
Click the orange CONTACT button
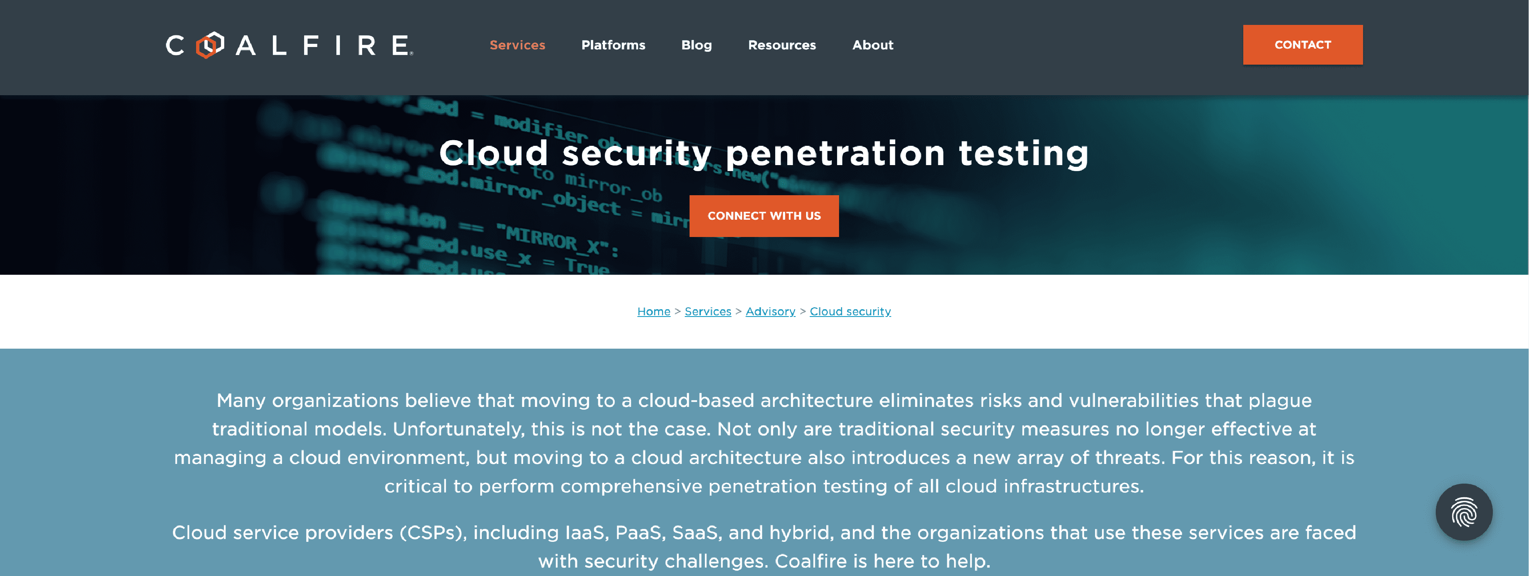tap(1303, 45)
